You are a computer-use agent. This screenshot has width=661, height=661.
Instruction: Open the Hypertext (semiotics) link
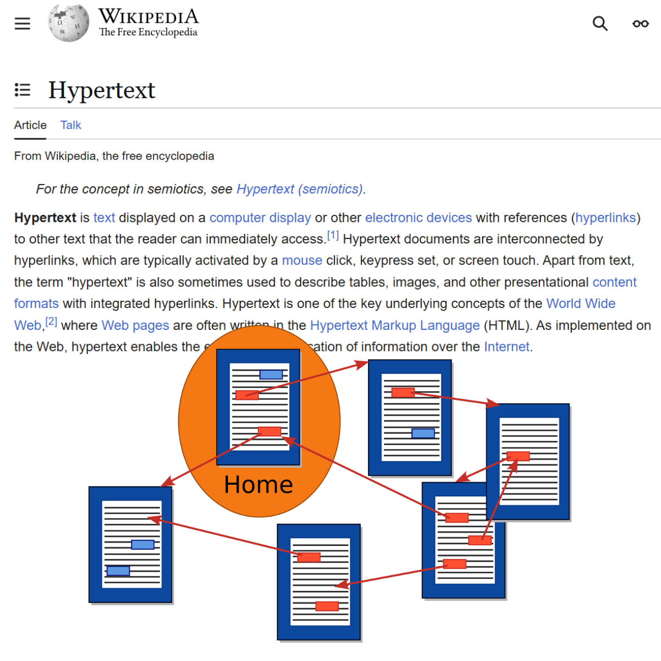point(300,189)
